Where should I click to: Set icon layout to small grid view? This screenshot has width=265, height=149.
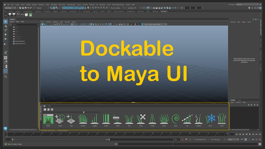[52, 110]
